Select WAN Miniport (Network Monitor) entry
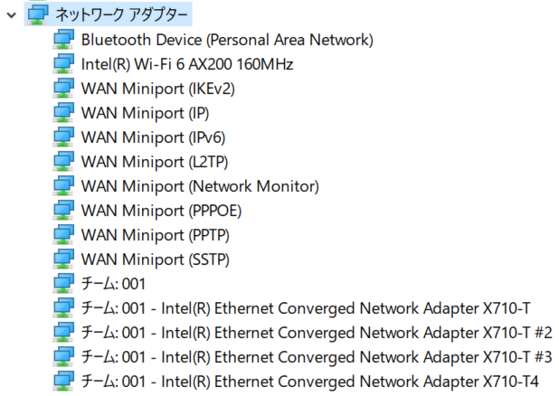559x396 pixels. click(x=200, y=186)
